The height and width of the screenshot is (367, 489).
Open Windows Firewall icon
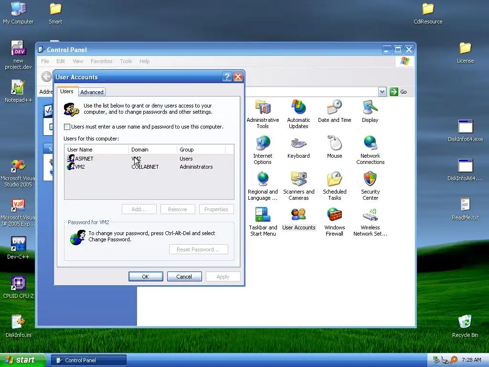[x=334, y=222]
